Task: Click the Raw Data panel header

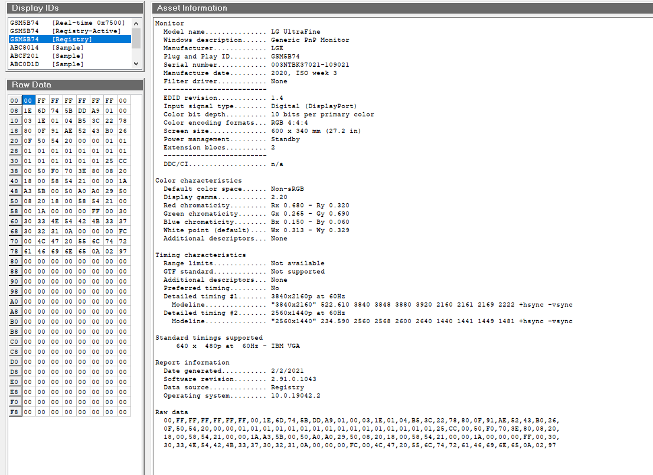Action: tap(75, 84)
